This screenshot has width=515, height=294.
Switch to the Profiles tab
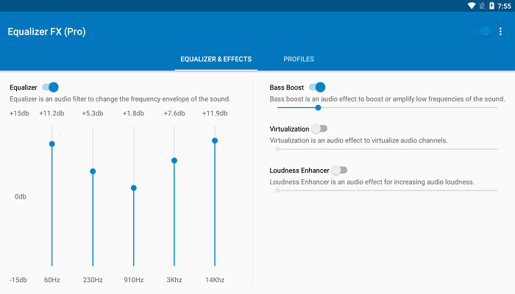(299, 60)
